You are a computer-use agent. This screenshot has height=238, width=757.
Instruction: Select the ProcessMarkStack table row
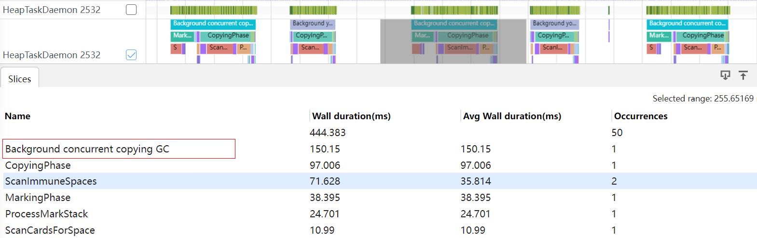[47, 214]
